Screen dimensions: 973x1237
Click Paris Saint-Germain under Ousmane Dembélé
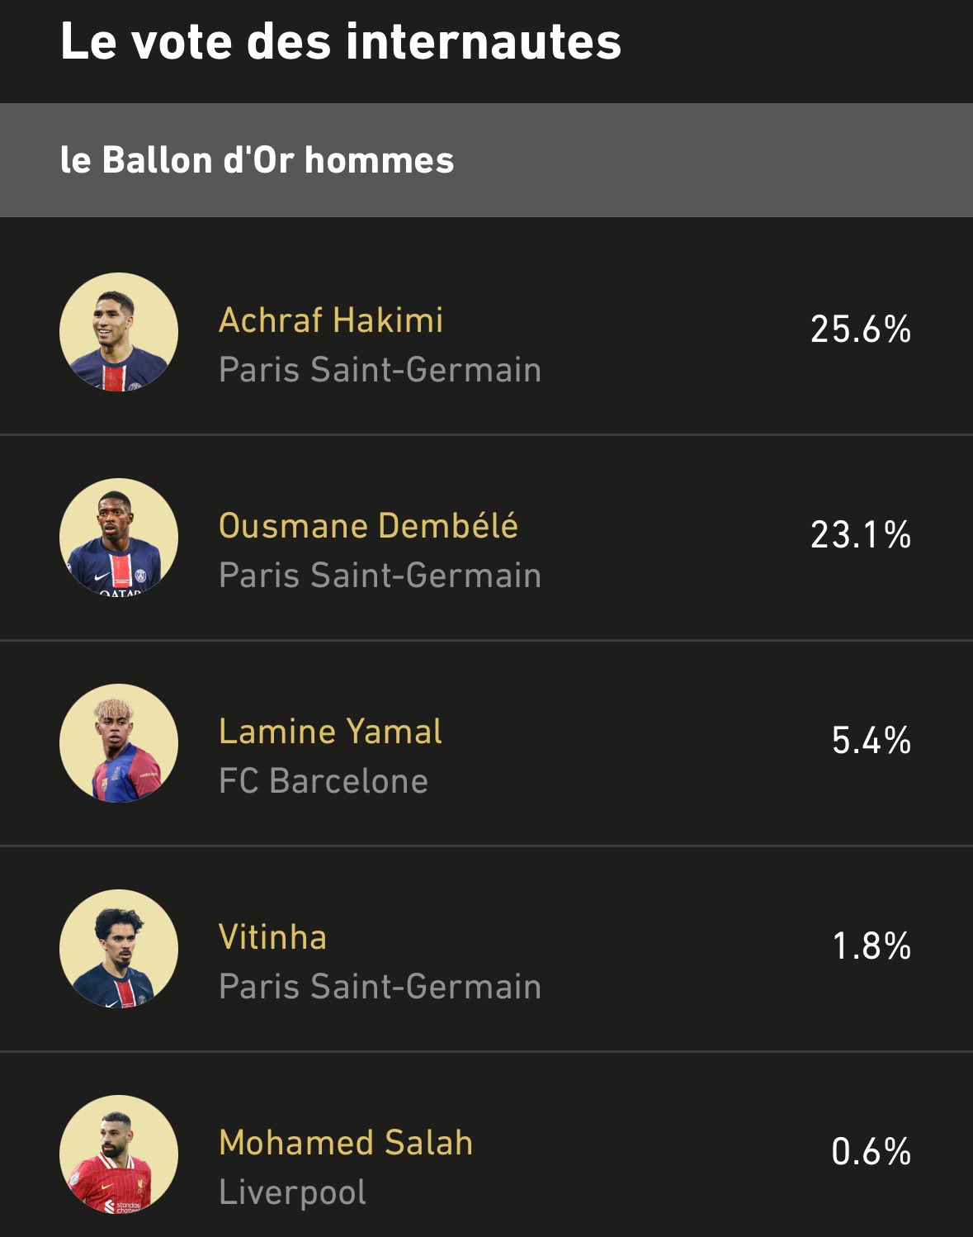coord(380,576)
